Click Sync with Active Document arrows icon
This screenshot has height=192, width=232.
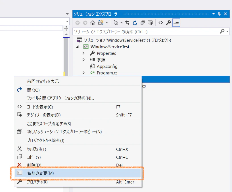point(127,23)
